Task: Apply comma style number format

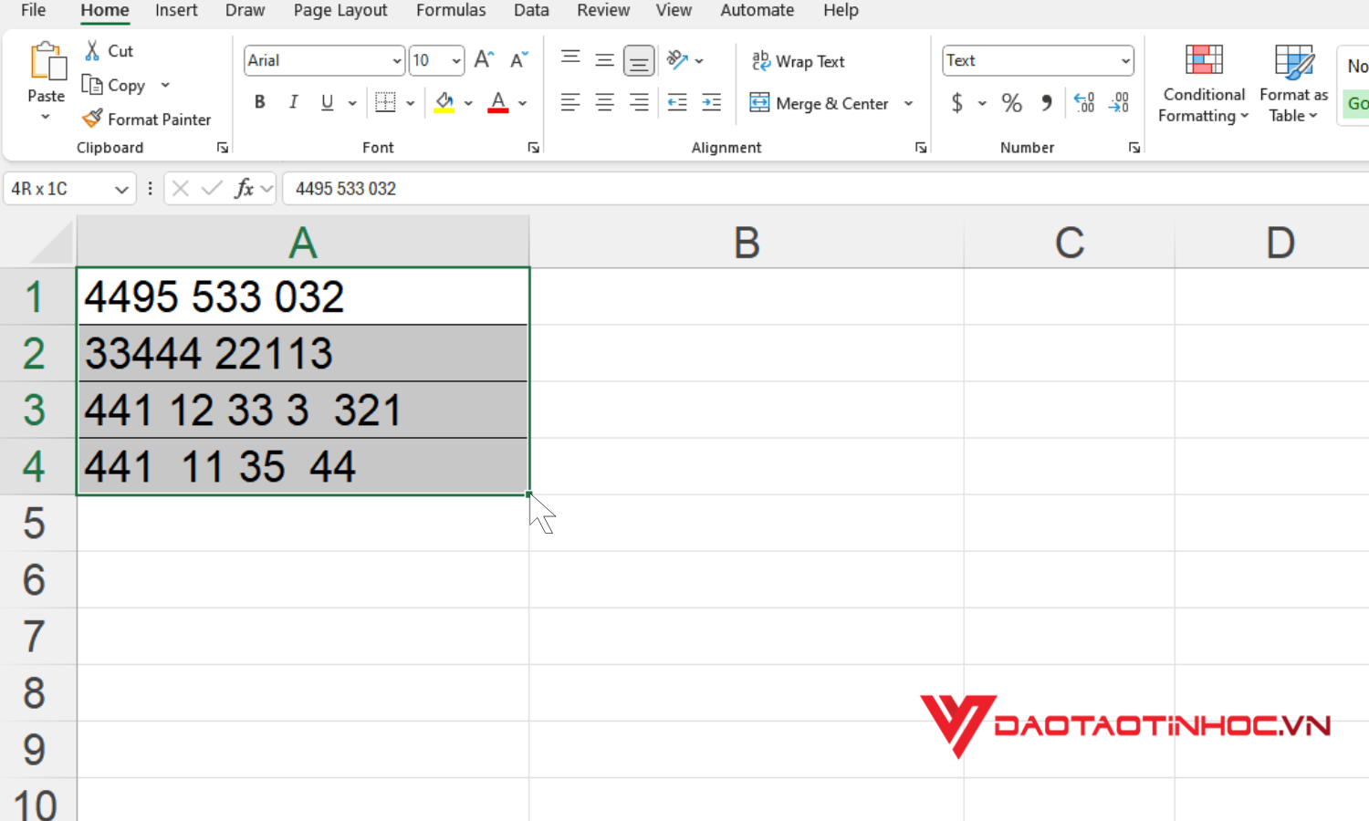Action: [x=1047, y=102]
